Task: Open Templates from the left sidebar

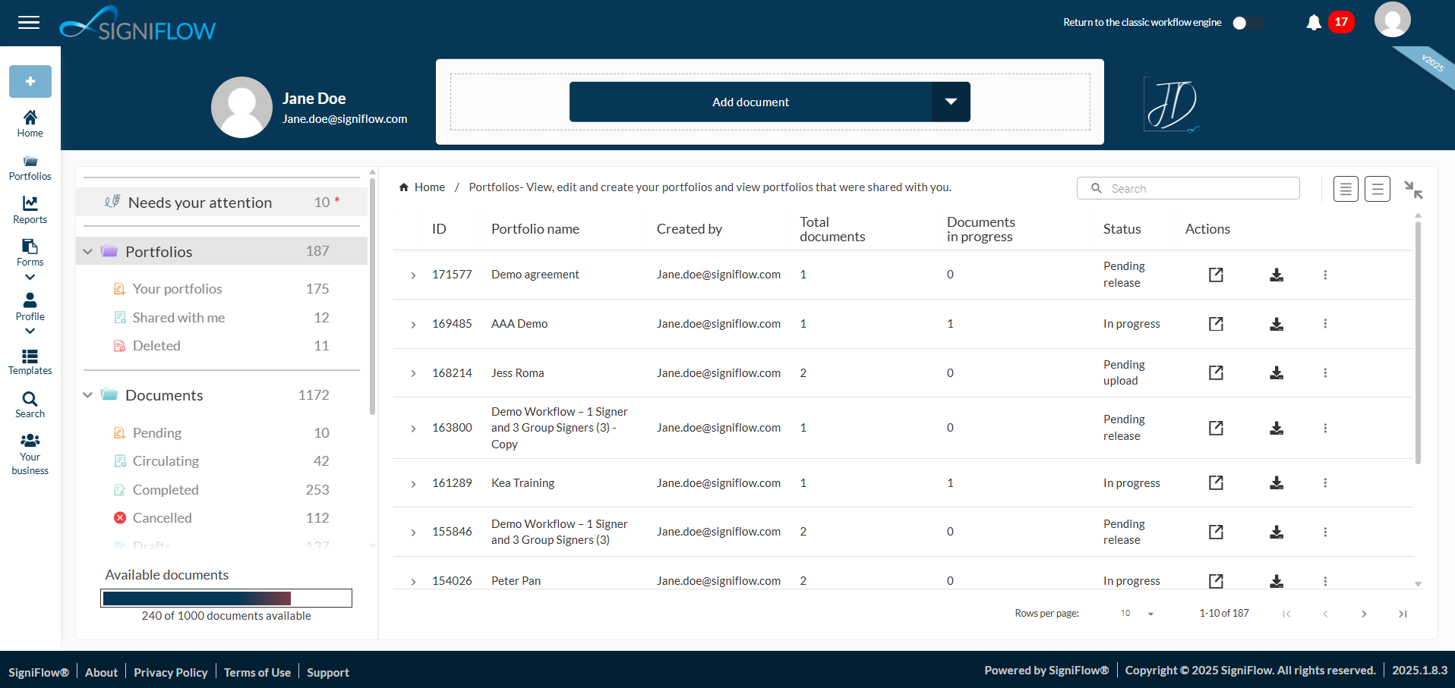Action: (30, 362)
